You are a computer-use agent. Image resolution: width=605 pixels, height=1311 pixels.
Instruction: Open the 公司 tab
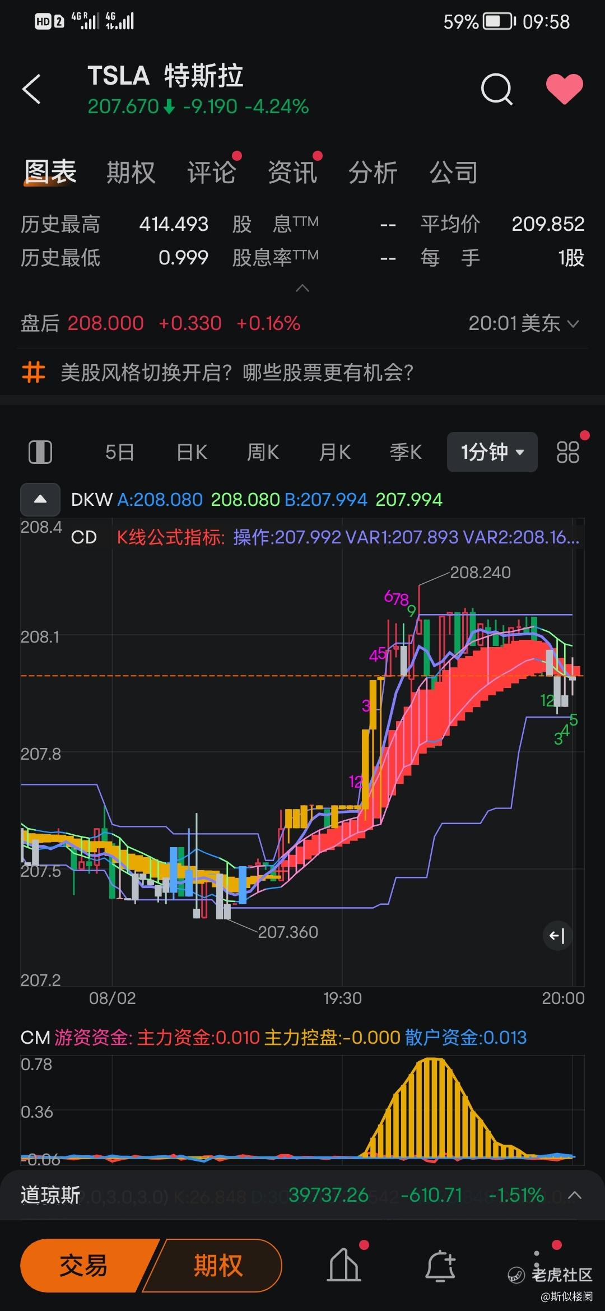pyautogui.click(x=453, y=172)
